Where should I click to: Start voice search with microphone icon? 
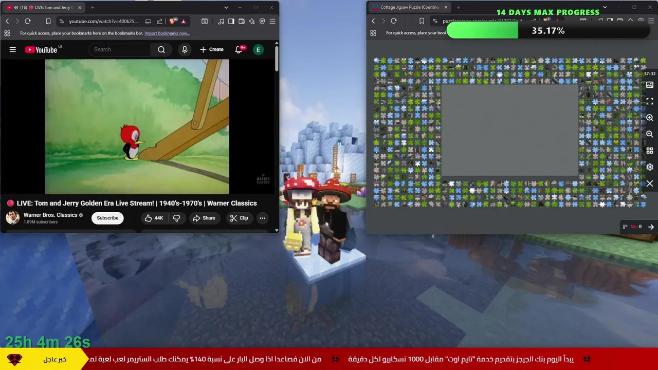point(185,49)
